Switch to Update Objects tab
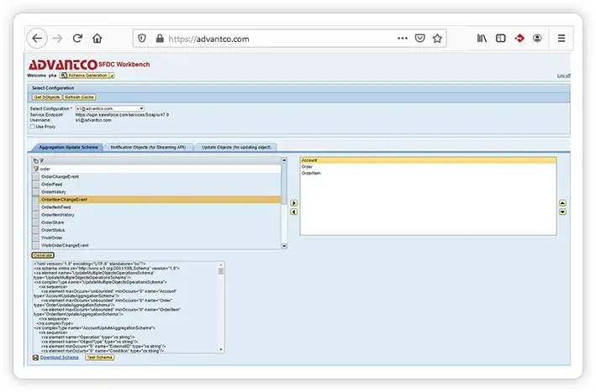596x392 pixels. [236, 147]
